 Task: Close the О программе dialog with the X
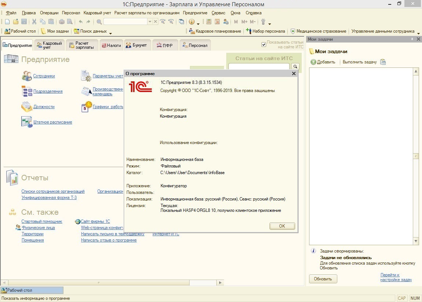(x=294, y=73)
